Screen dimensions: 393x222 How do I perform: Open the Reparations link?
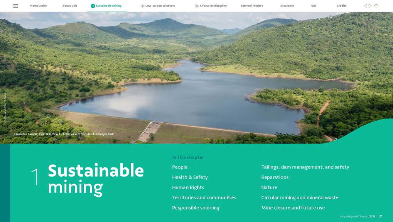275,177
